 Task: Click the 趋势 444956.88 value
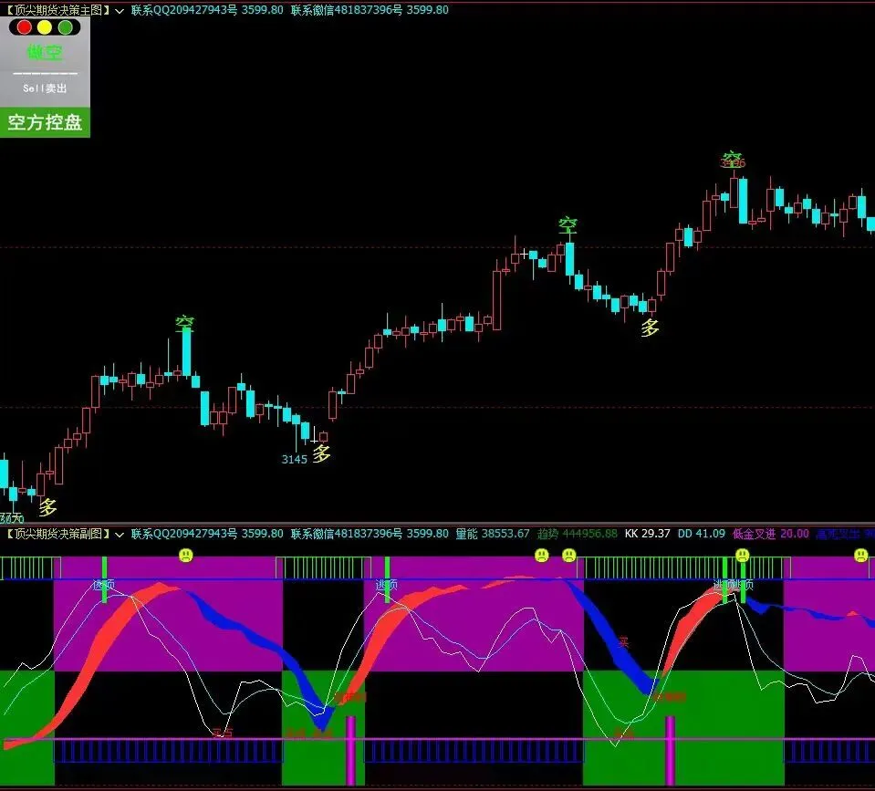(577, 534)
